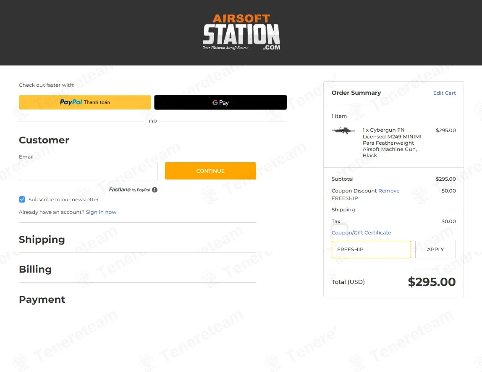This screenshot has height=372, width=482.
Task: Expand the Shipping section
Action: pos(42,239)
